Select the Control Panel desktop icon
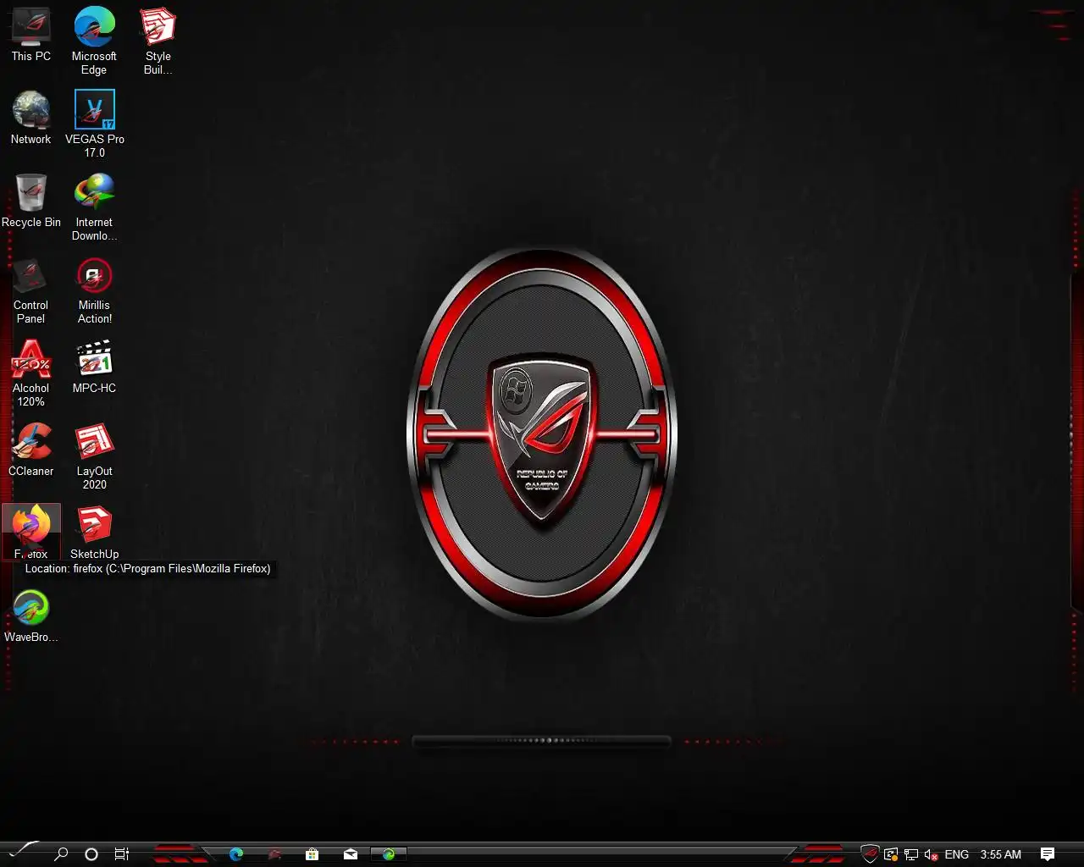Viewport: 1084px width, 867px height. (x=31, y=290)
